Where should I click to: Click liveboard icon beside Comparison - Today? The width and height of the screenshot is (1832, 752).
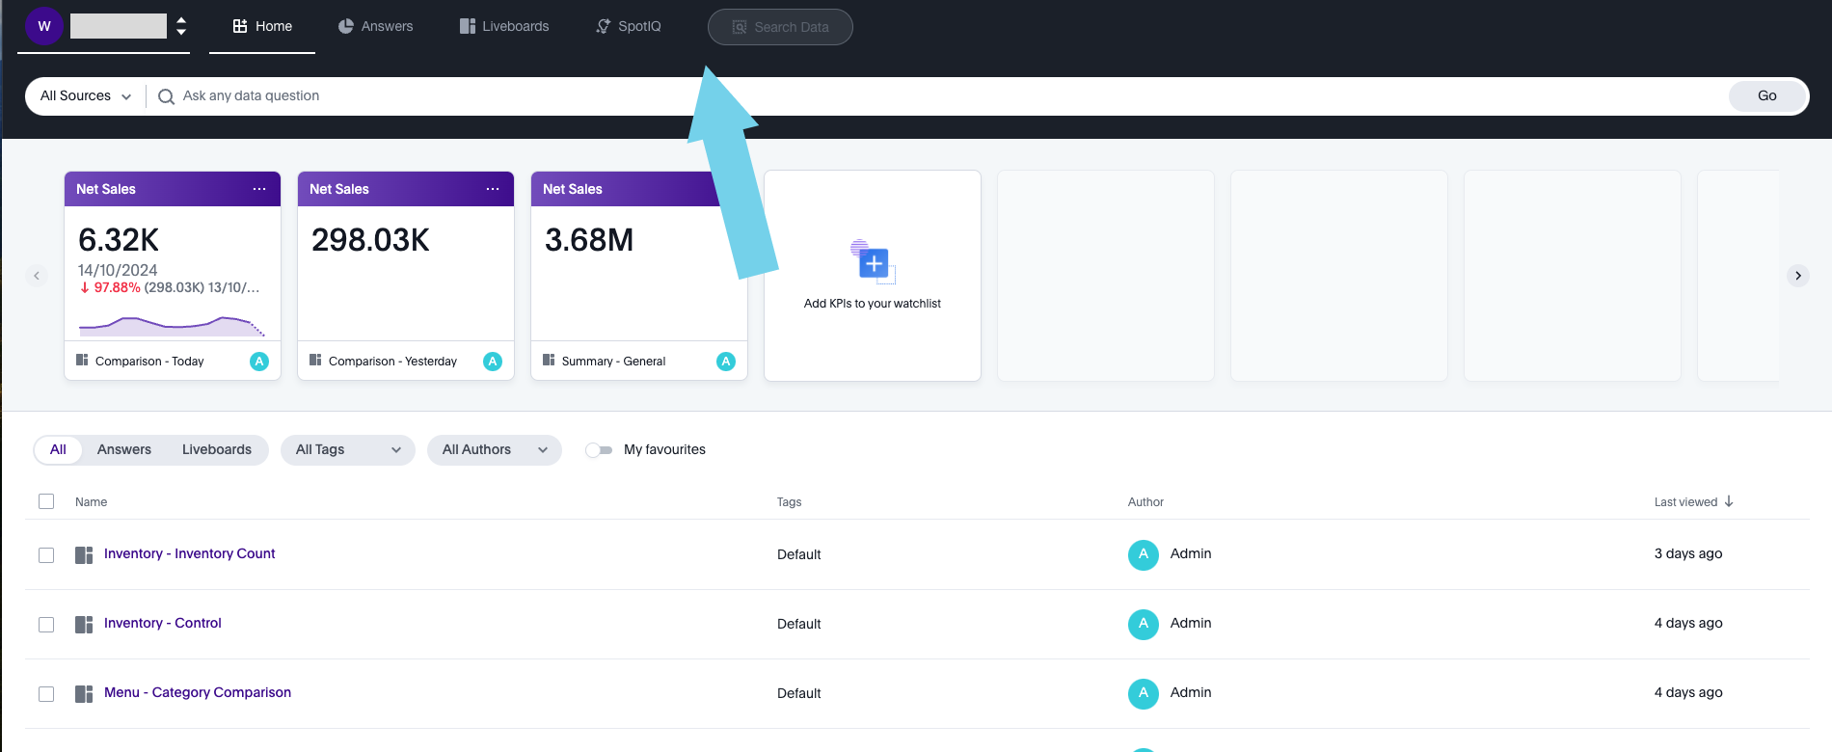click(x=82, y=360)
